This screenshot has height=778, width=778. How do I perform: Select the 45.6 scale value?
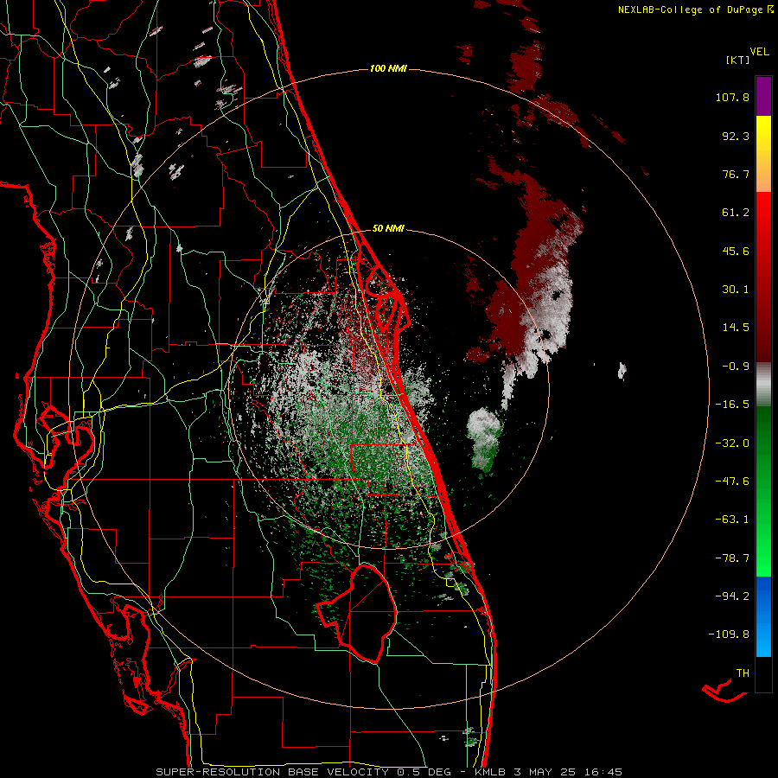point(736,251)
